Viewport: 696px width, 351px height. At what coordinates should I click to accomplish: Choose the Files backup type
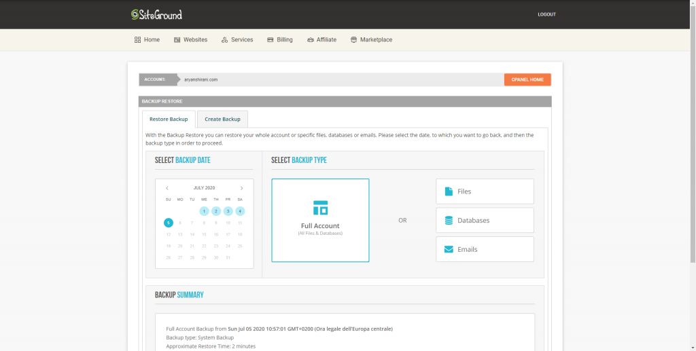(x=485, y=191)
